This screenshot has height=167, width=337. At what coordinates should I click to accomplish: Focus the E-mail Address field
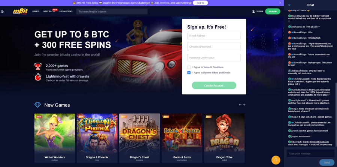tap(214, 35)
